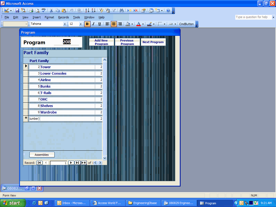Viewport: 276px width, 207px height.
Task: Expand Line/Border Color dropdown arrow
Action: click(x=154, y=24)
